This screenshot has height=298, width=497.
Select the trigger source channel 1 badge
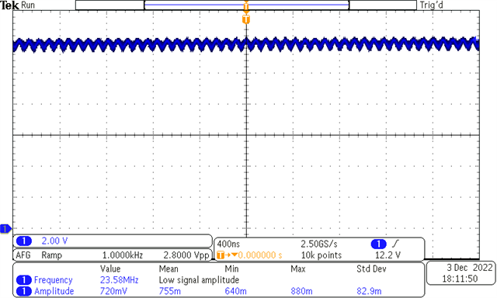[x=378, y=244]
